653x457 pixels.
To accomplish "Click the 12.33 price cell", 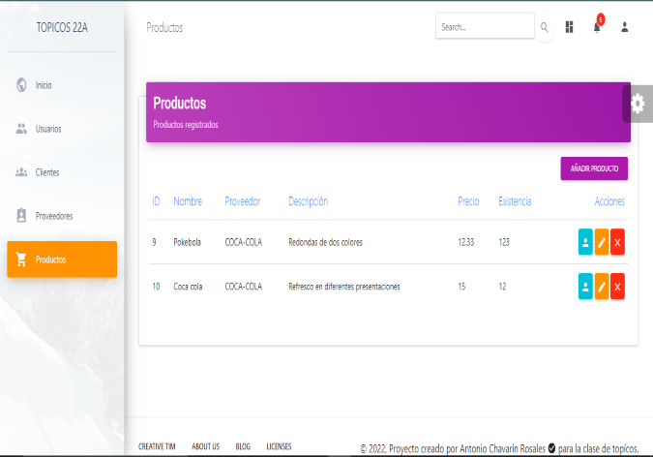I will (x=466, y=242).
